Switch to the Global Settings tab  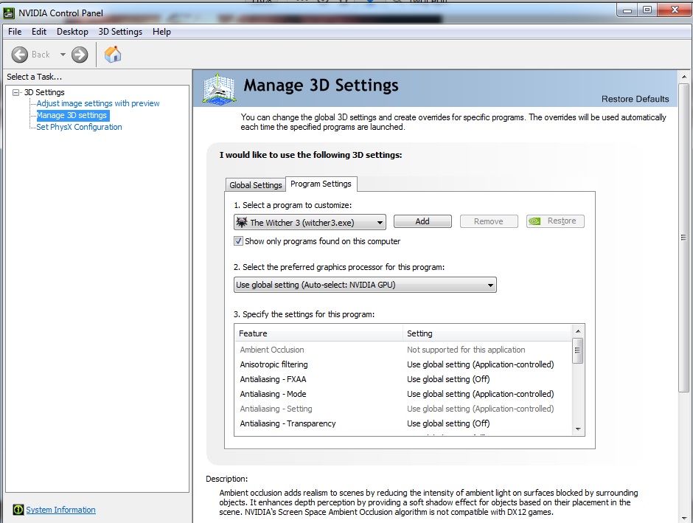[255, 185]
